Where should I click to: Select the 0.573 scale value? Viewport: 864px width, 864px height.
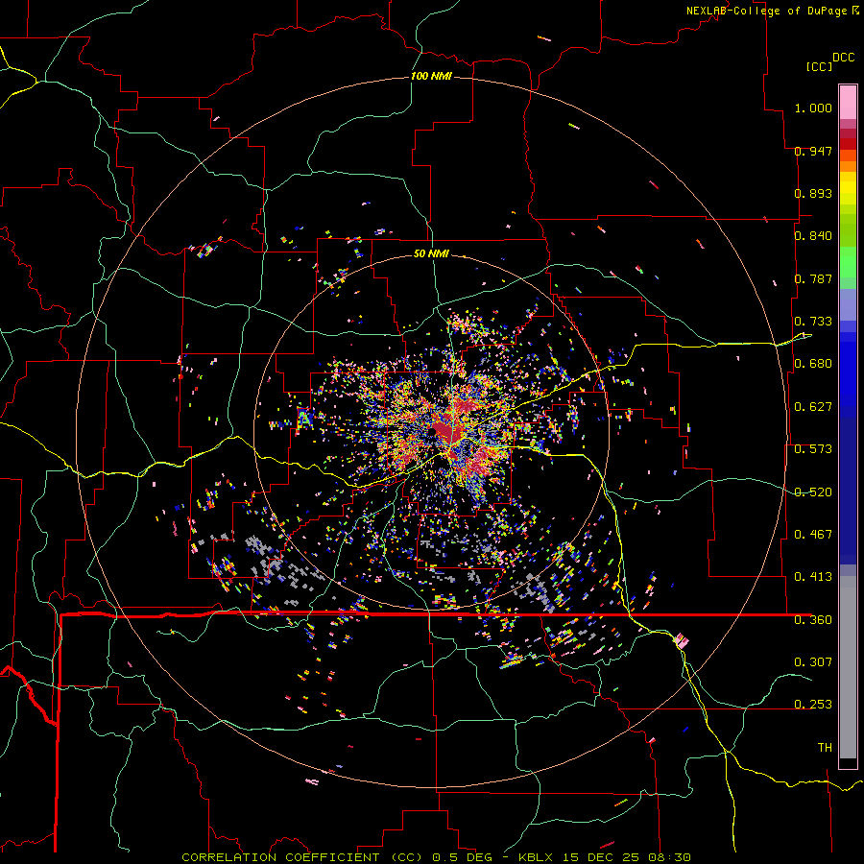coord(813,449)
